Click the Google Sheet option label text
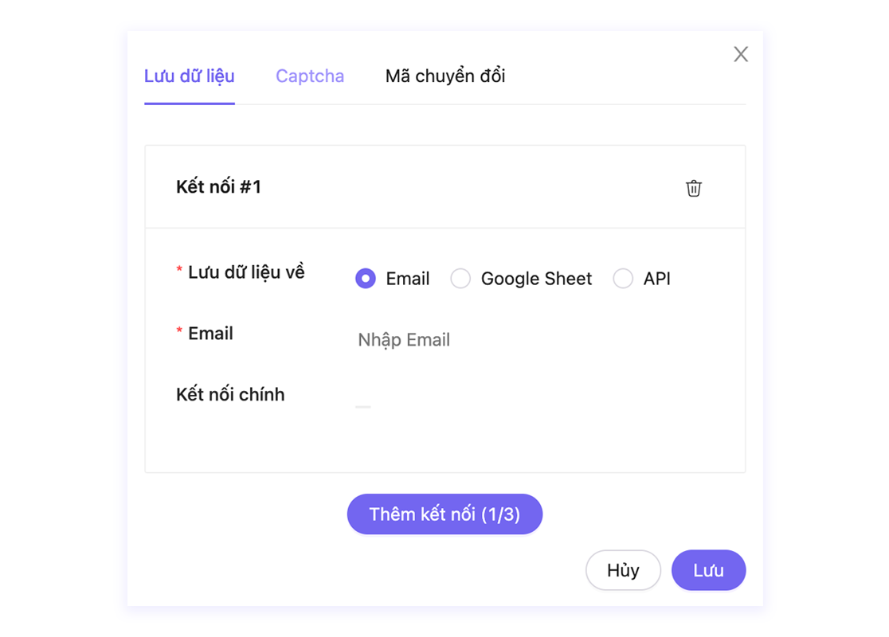The width and height of the screenshot is (889, 637). 536,279
